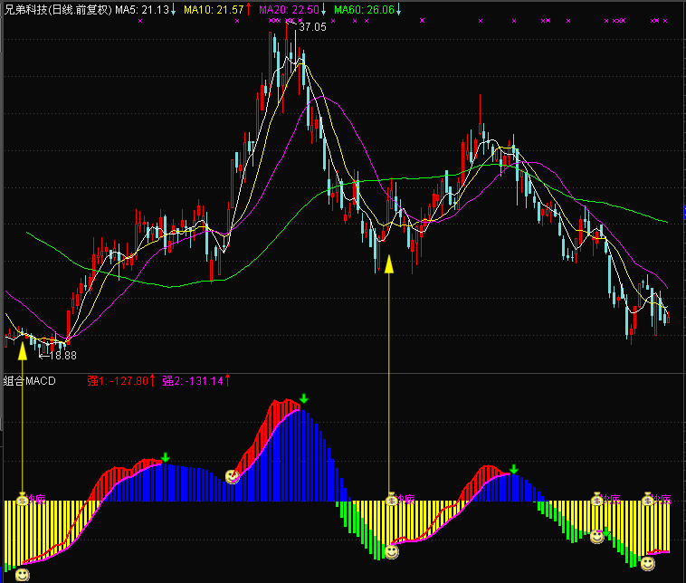The height and width of the screenshot is (583, 686).
Task: Click the 组合MACD indicator label
Action: (30, 381)
